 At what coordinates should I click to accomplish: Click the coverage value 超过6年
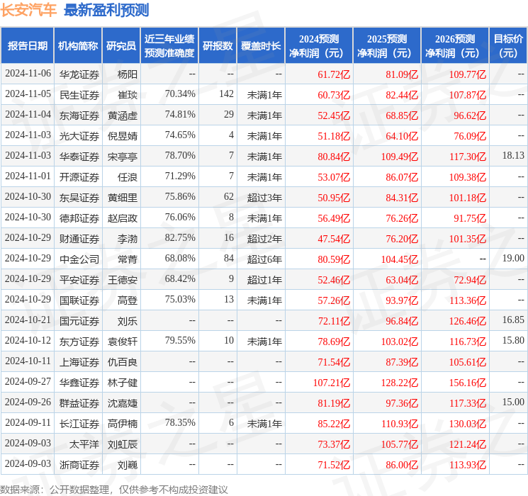(264, 259)
